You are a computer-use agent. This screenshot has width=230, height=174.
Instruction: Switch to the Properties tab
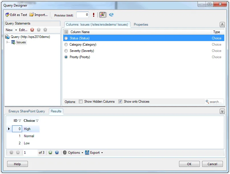pyautogui.click(x=141, y=25)
